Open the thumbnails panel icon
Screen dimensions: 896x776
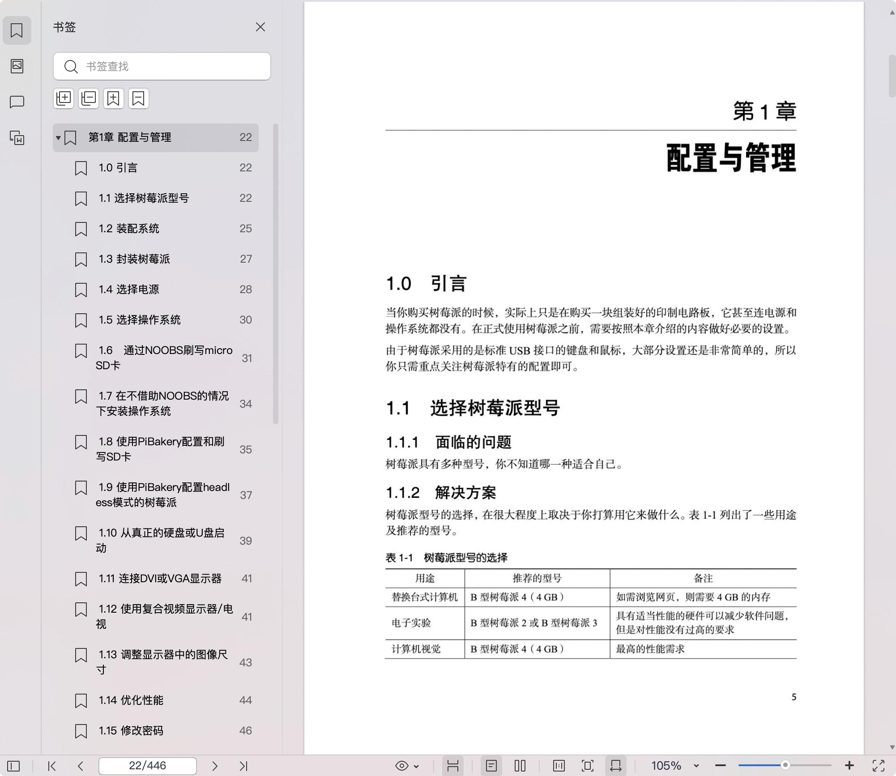(17, 66)
